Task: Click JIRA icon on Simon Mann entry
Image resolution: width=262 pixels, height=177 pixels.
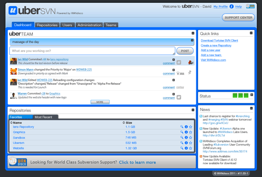Action: pyautogui.click(x=180, y=73)
